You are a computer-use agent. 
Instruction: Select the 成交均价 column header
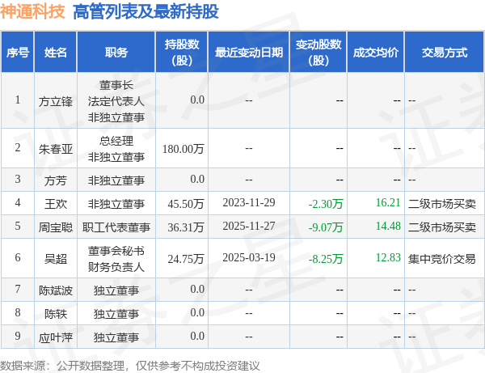[x=376, y=52]
